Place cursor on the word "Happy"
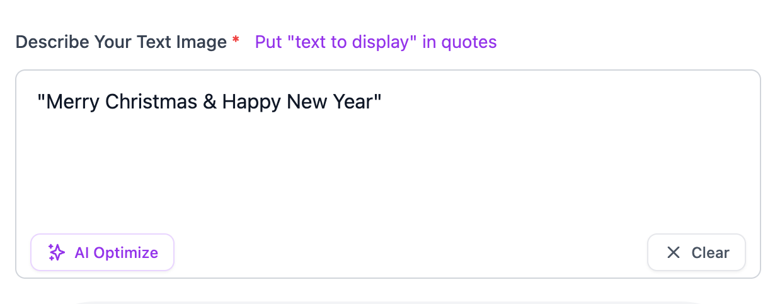Image resolution: width=775 pixels, height=304 pixels. coord(251,102)
